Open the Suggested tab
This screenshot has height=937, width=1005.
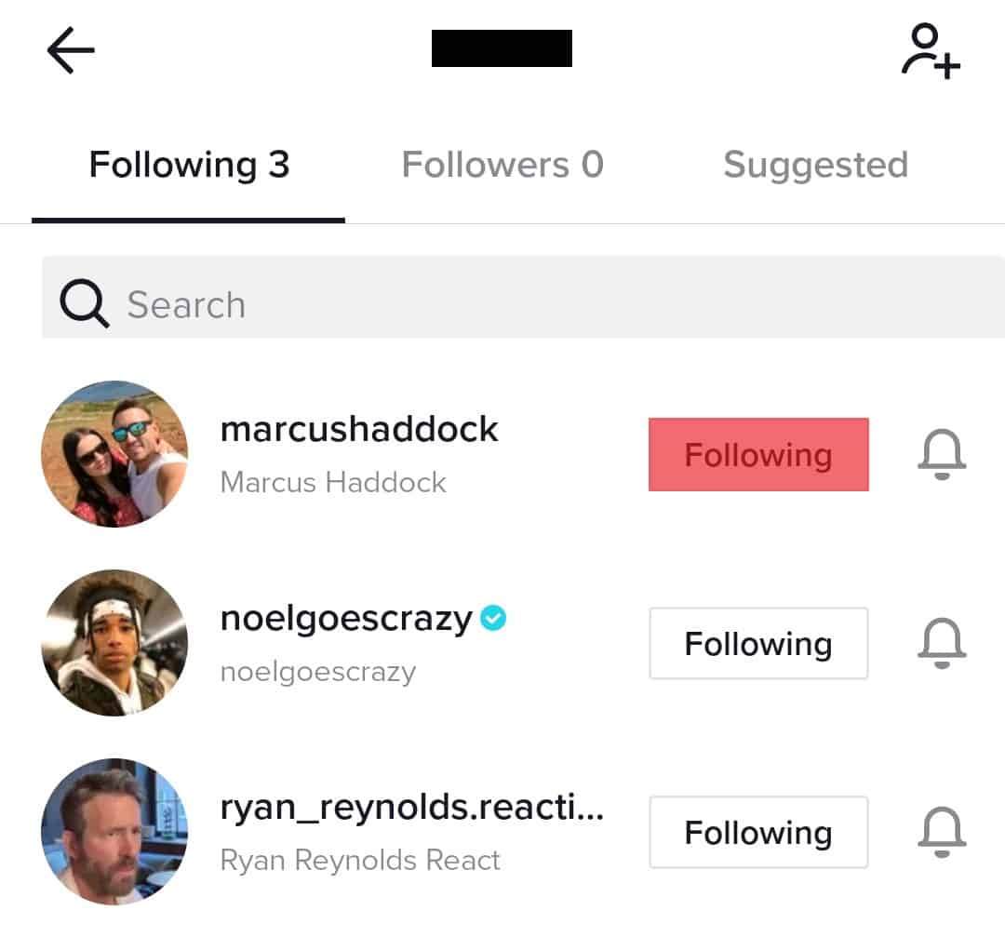point(815,166)
